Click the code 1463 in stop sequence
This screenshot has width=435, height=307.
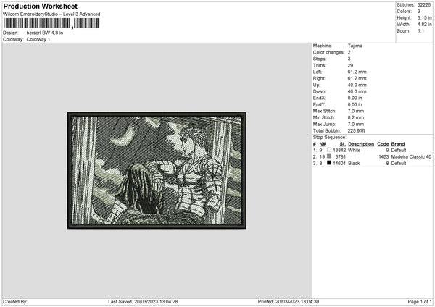[x=384, y=157]
